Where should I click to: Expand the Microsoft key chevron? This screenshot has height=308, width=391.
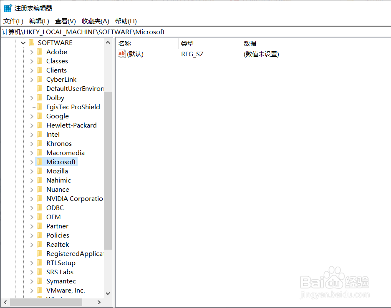[x=32, y=162]
